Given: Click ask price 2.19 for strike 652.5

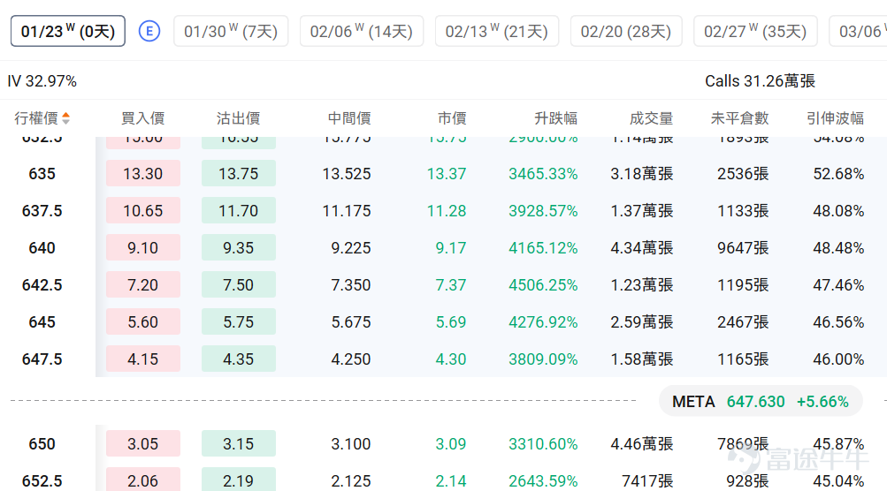Looking at the screenshot, I should click(x=239, y=480).
